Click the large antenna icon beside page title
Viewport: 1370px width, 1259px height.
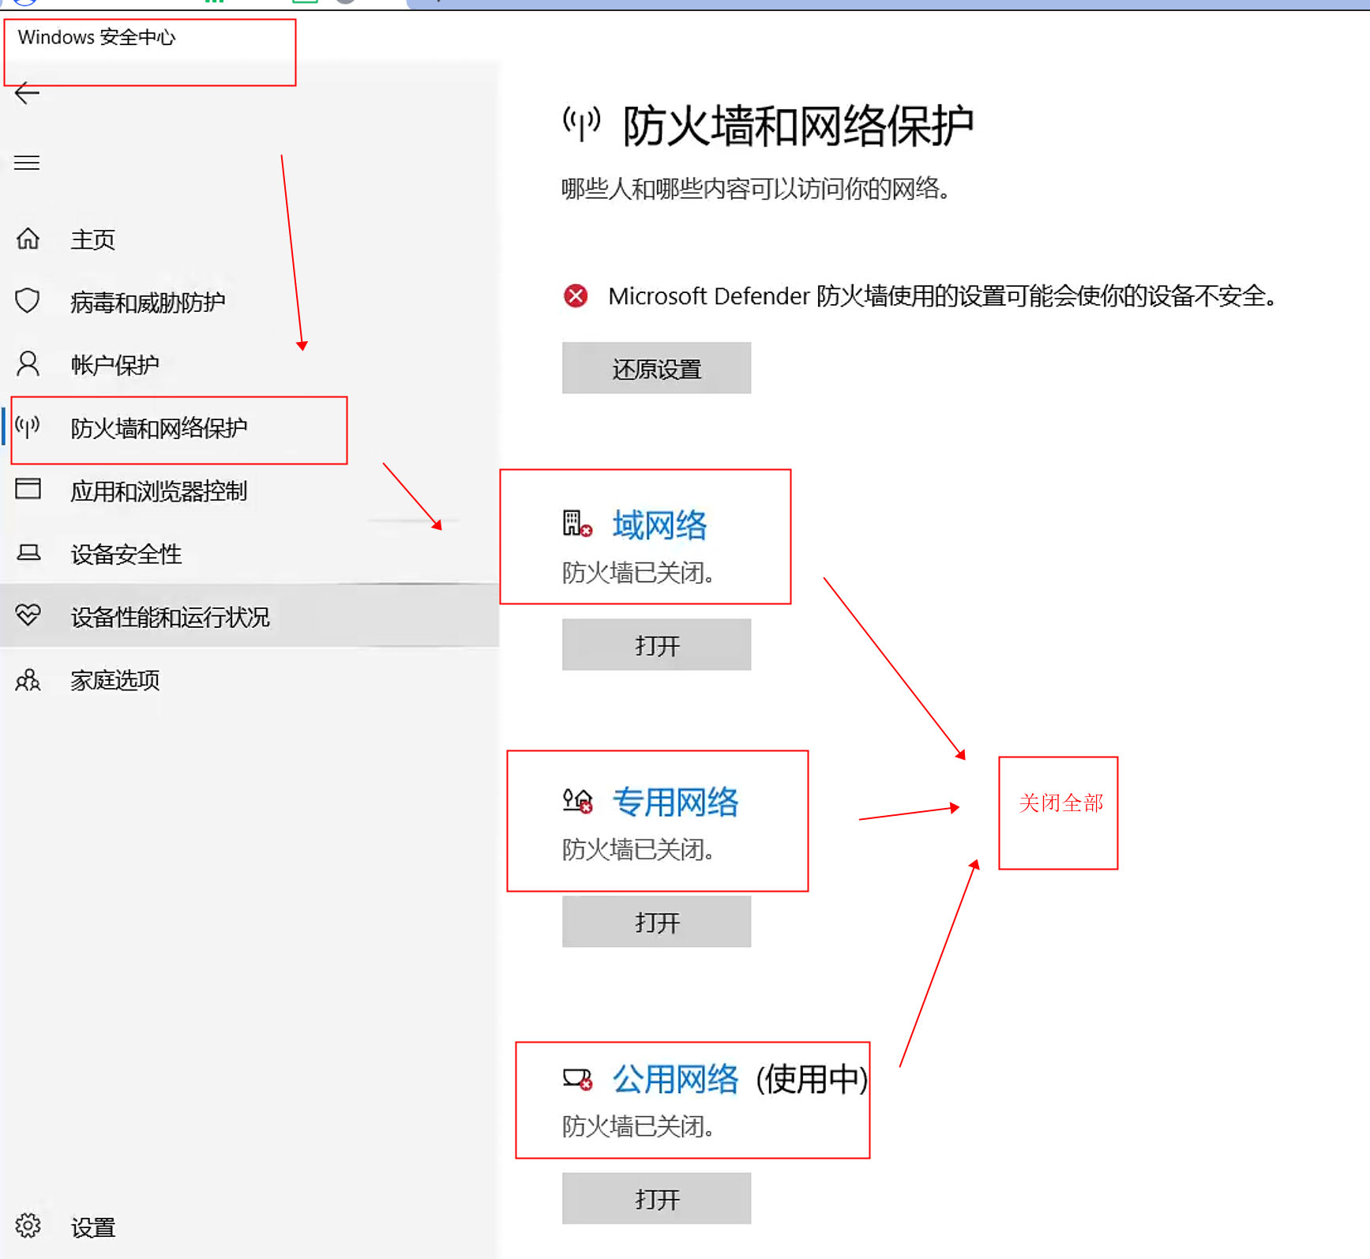click(x=582, y=123)
